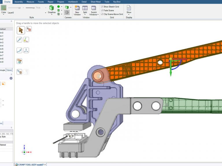Expand the Color dropdown arrow

point(3,14)
